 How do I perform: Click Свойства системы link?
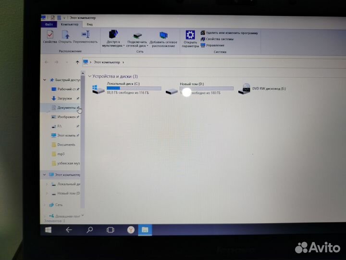[x=217, y=39]
